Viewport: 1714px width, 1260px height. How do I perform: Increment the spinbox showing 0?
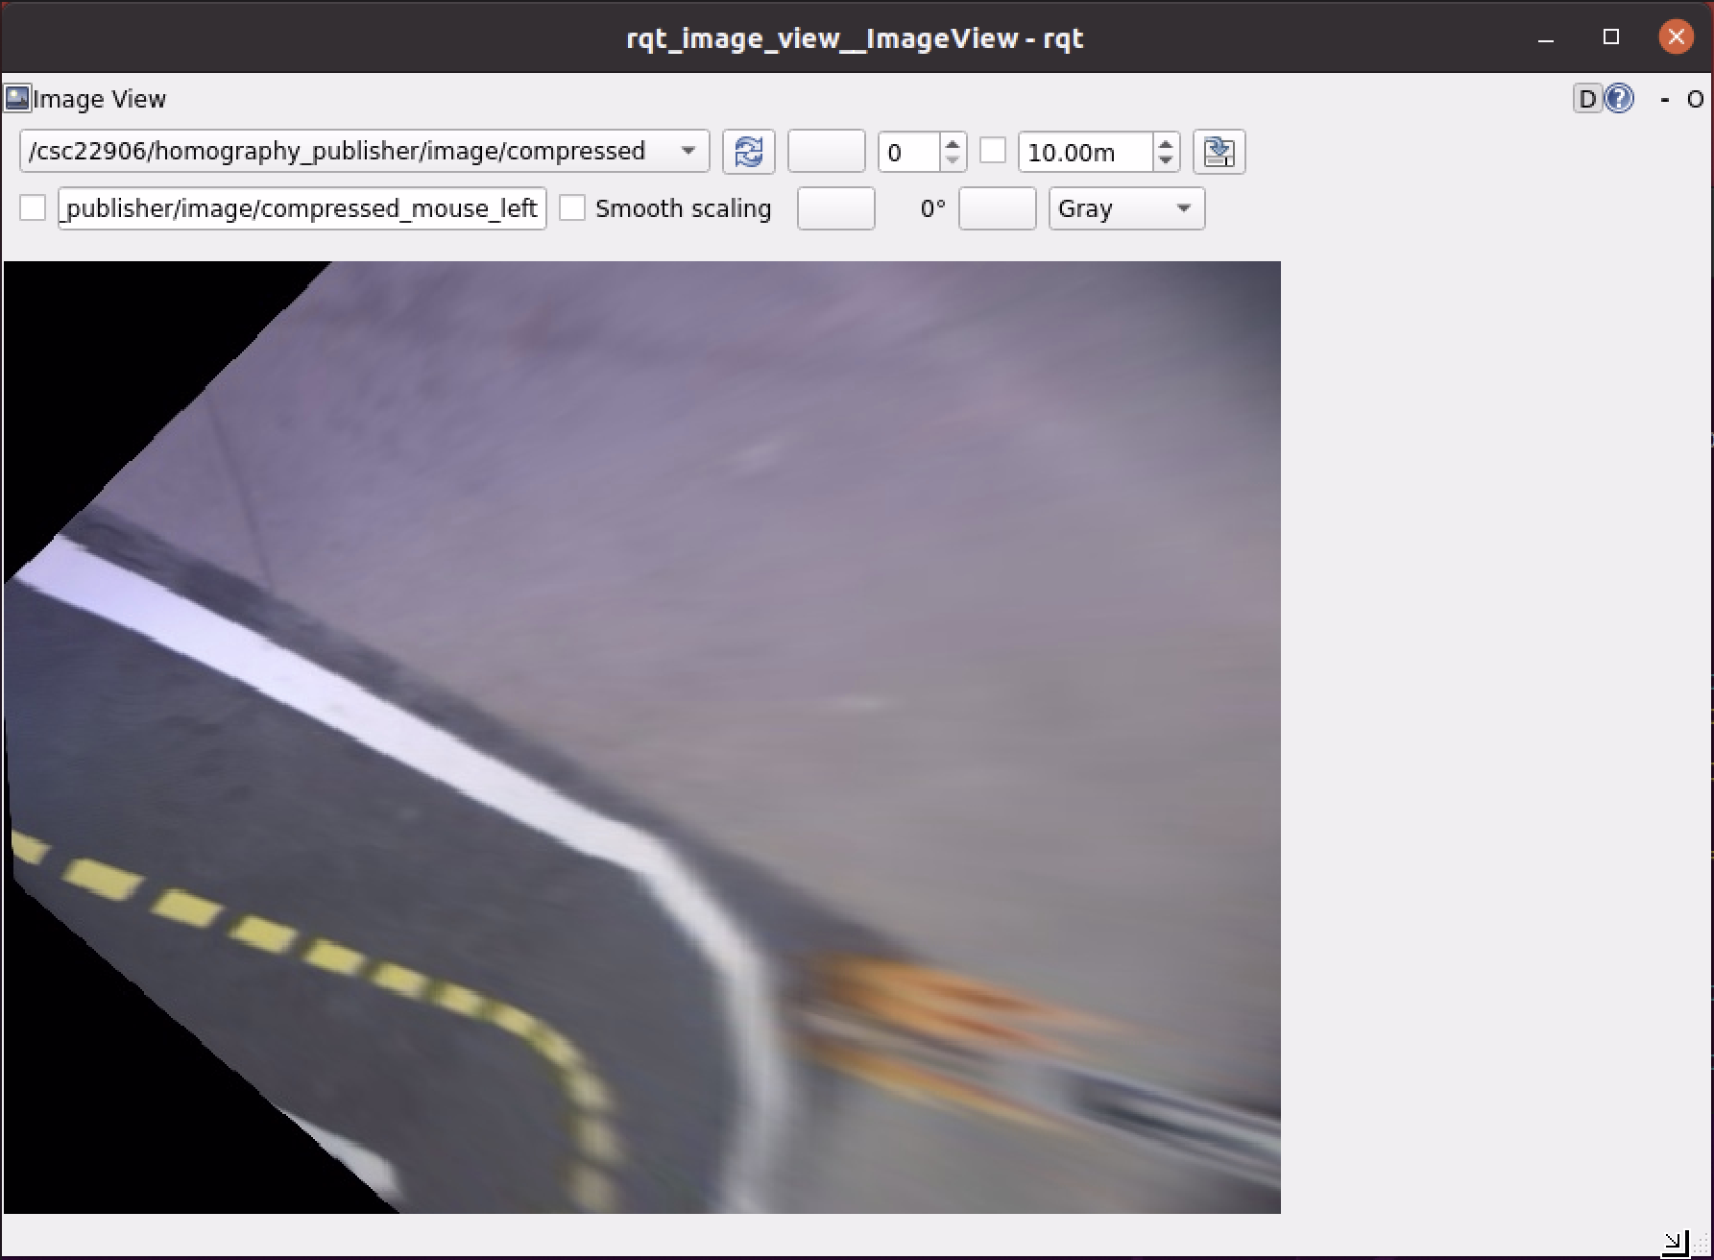tap(952, 143)
